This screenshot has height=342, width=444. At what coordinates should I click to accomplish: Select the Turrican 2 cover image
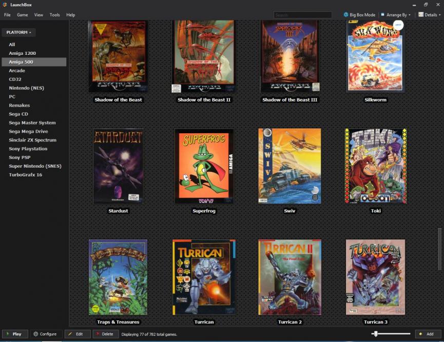click(x=289, y=277)
